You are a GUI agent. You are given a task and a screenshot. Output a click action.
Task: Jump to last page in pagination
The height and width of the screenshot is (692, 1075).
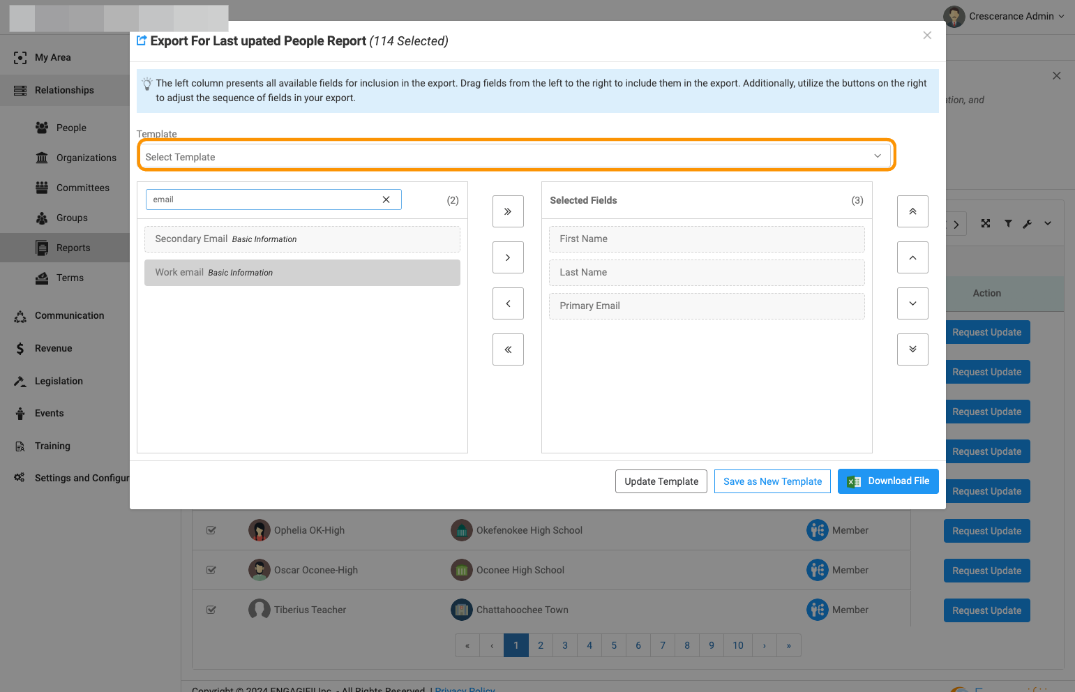789,645
